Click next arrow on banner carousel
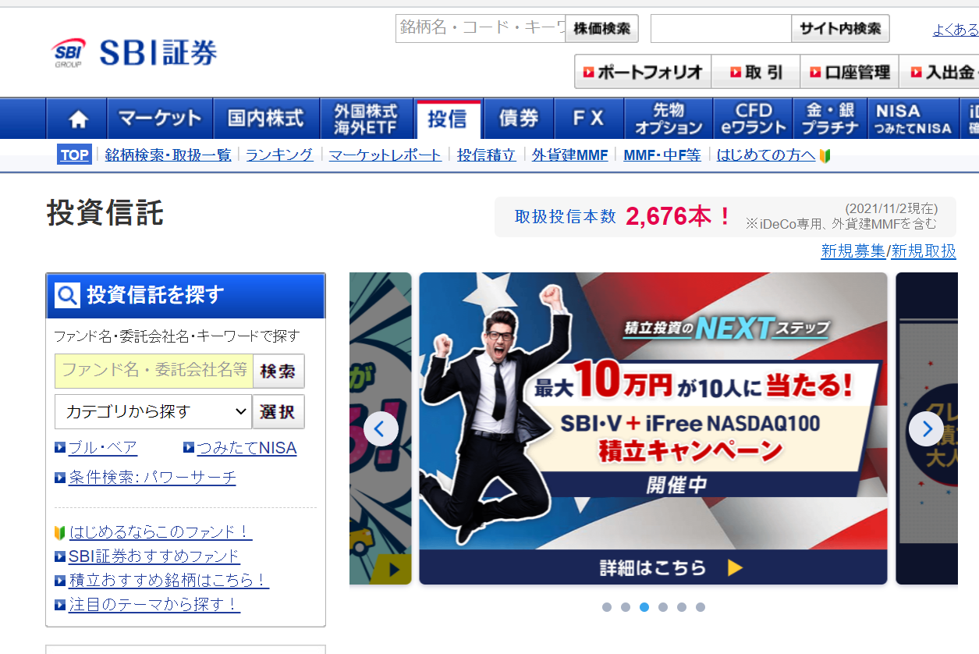The height and width of the screenshot is (654, 979). point(927,428)
